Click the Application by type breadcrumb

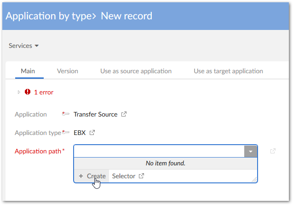tap(49, 16)
